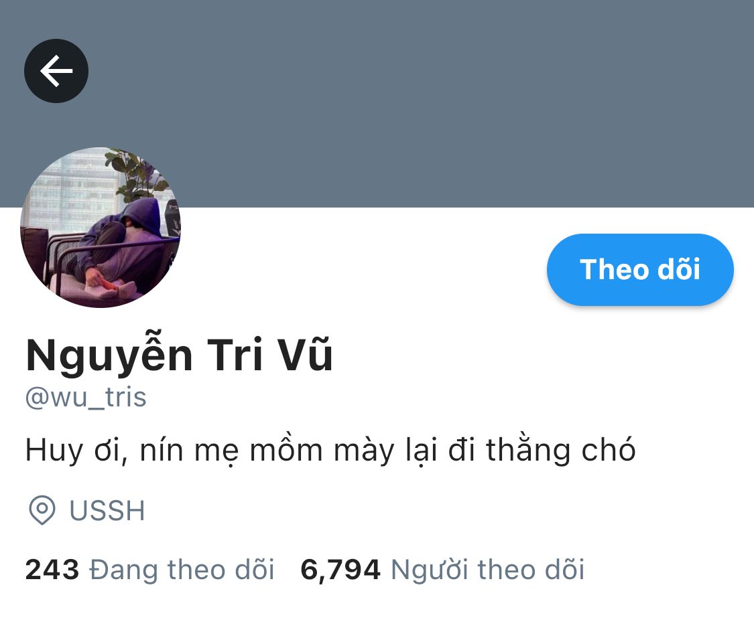Screen dimensions: 754x626
Task: Click the word "Vũ" in display name
Action: tap(306, 355)
